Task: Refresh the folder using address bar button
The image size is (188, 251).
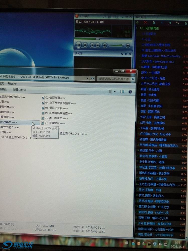Action: coord(93,78)
